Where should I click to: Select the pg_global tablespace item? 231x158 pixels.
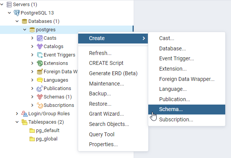click(x=47, y=139)
